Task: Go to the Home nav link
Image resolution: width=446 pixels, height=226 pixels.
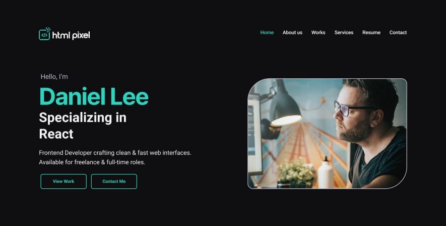Action: (x=267, y=33)
